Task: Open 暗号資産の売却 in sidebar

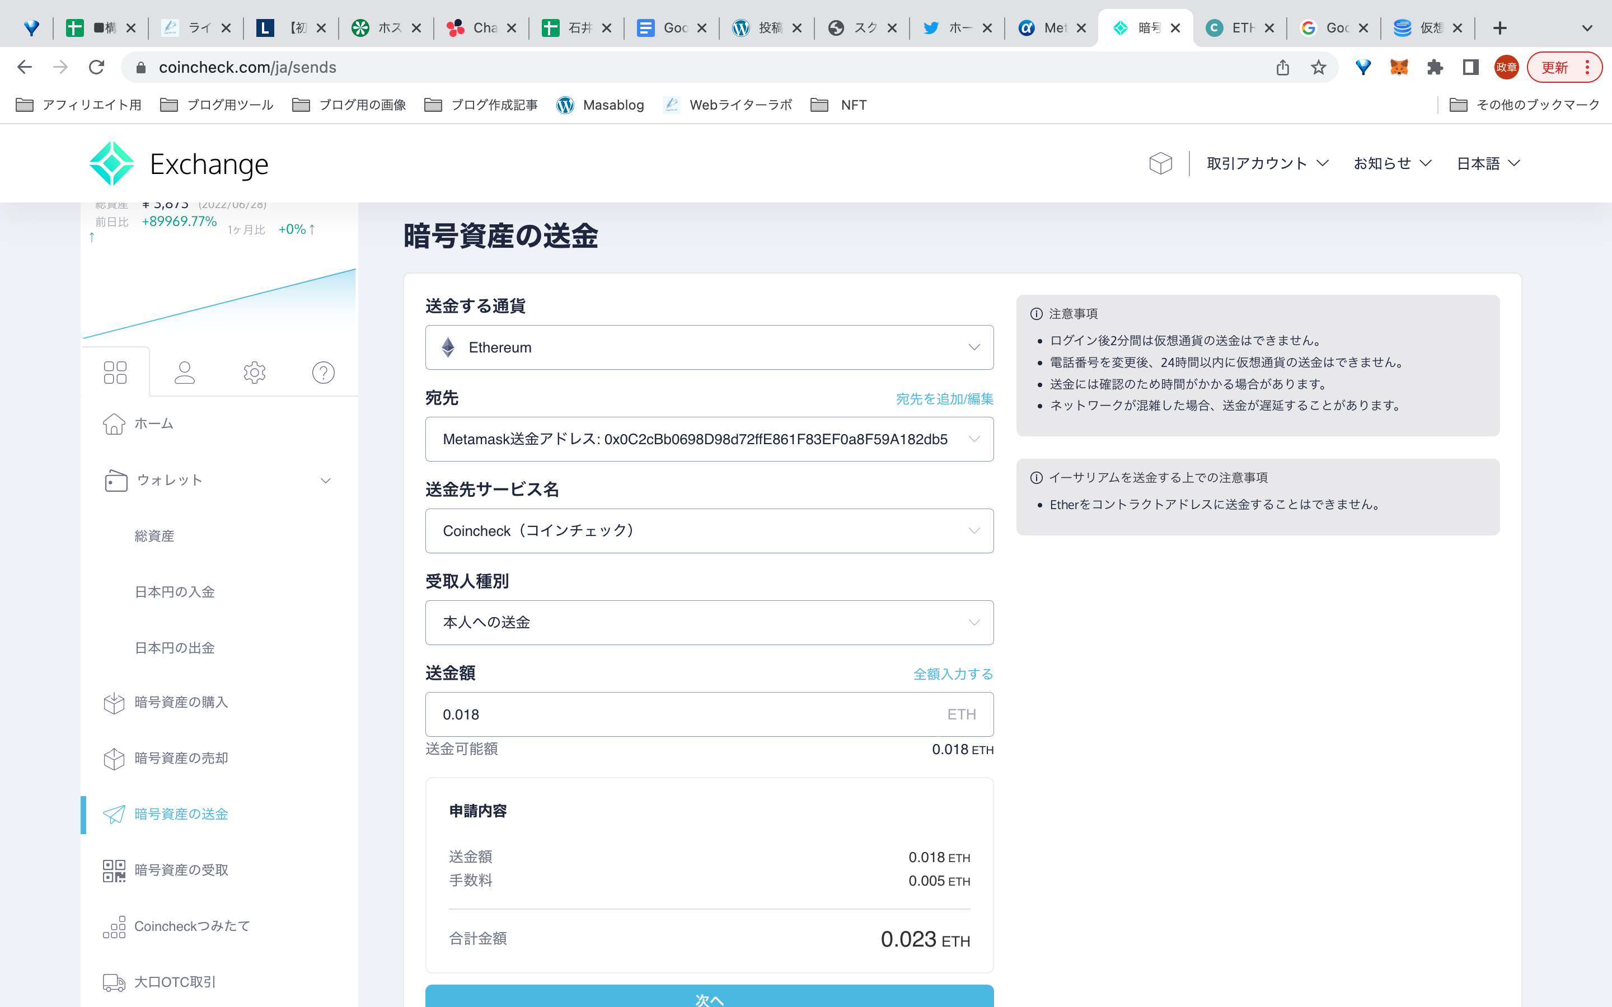Action: pos(167,758)
